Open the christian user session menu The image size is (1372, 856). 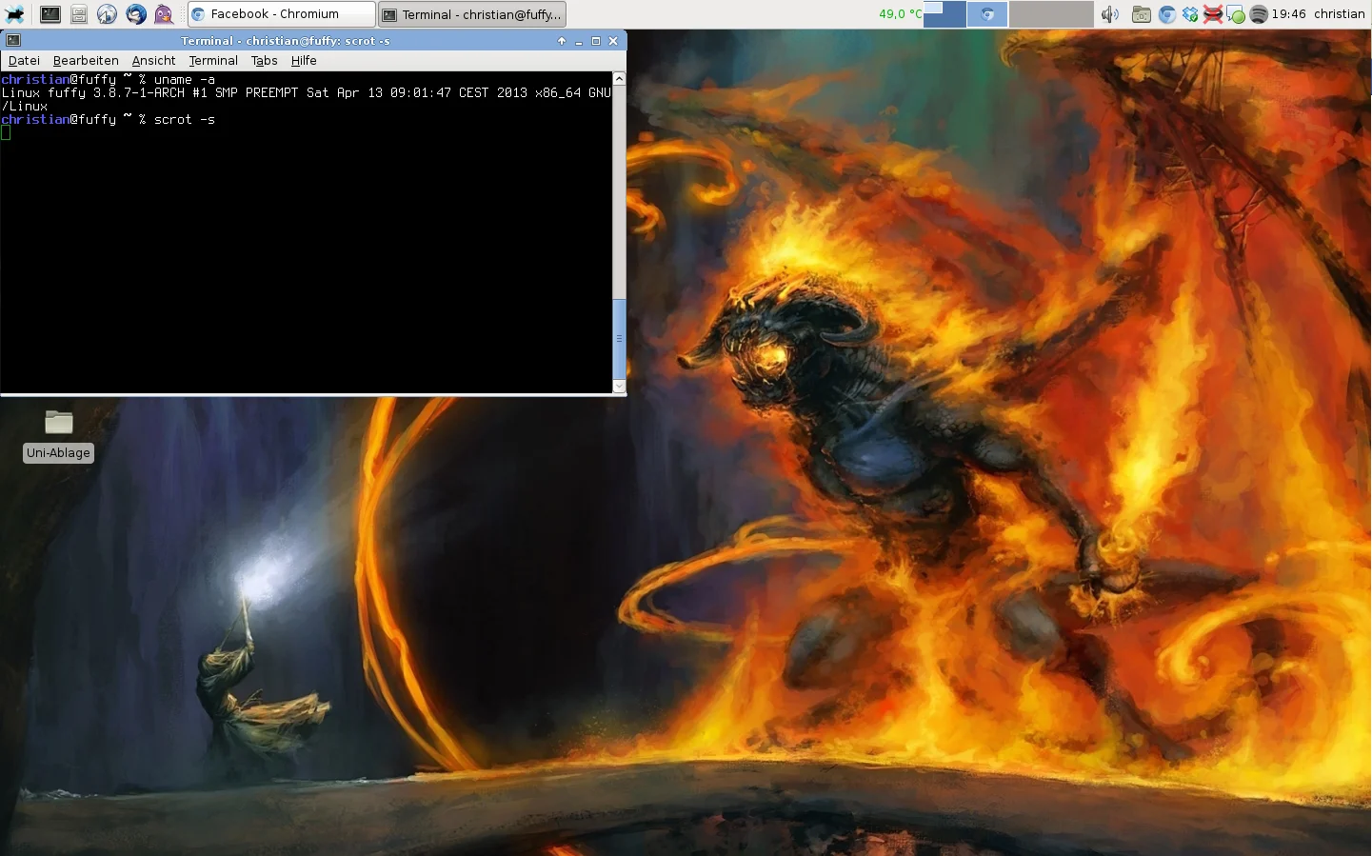click(x=1340, y=14)
